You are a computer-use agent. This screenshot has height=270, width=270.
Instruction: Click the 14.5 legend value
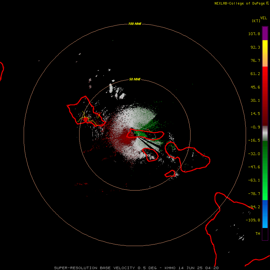click(x=255, y=114)
